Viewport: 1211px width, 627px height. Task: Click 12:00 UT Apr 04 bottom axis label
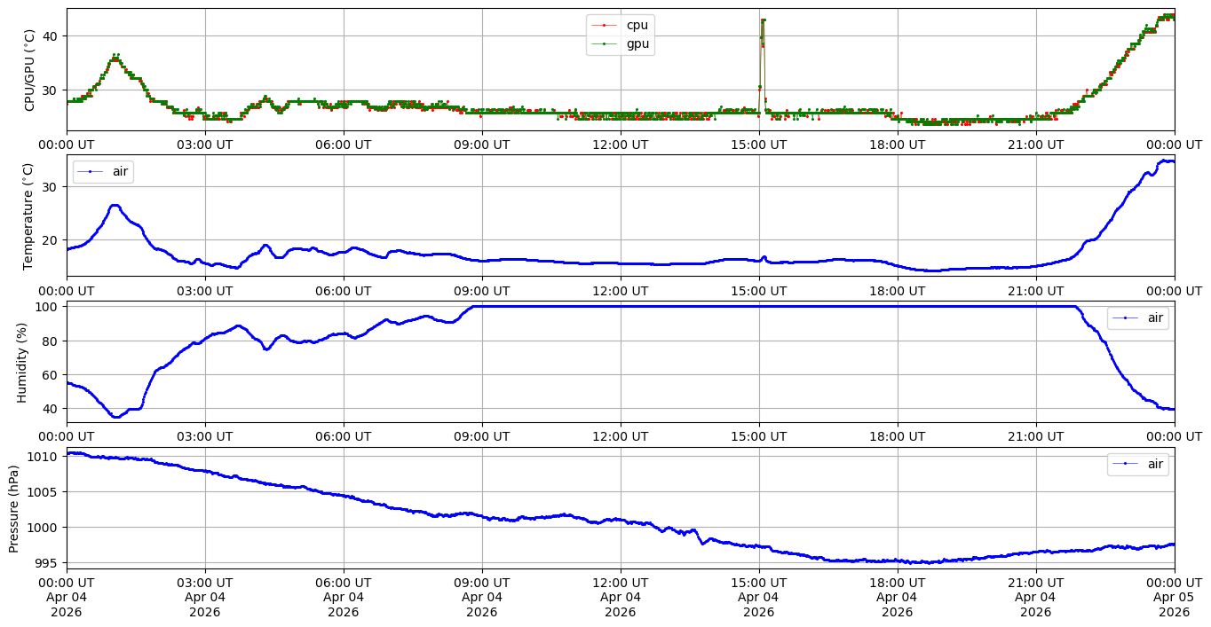tap(620, 599)
